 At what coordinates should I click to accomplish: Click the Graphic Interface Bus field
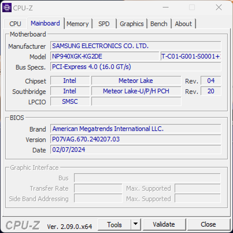pos(147,178)
